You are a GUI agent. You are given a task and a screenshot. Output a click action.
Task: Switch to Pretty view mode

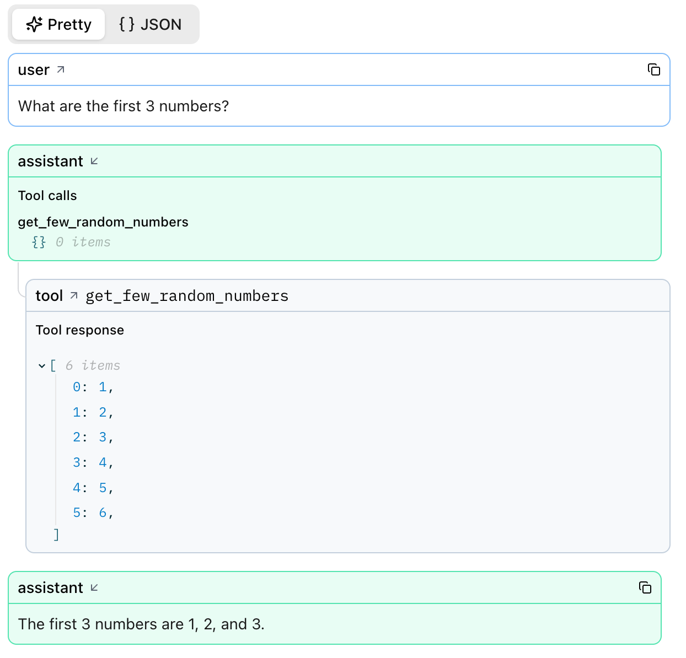[x=58, y=24]
